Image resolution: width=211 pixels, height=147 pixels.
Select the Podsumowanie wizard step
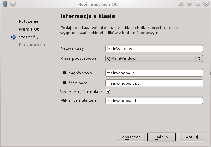coord(34,45)
